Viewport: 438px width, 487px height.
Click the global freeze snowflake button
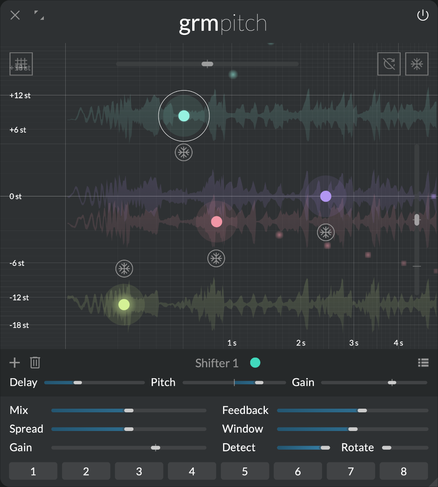pos(417,64)
